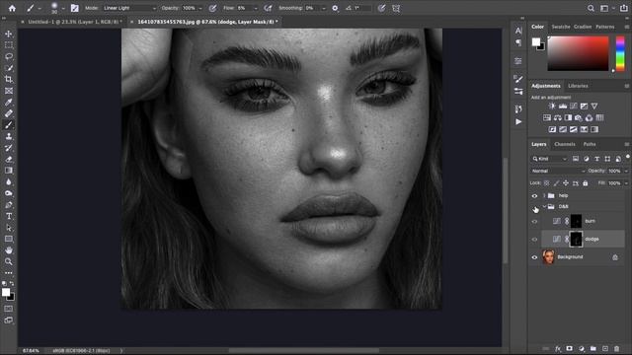Select the Zoom tool
The image size is (632, 355).
pos(9,261)
